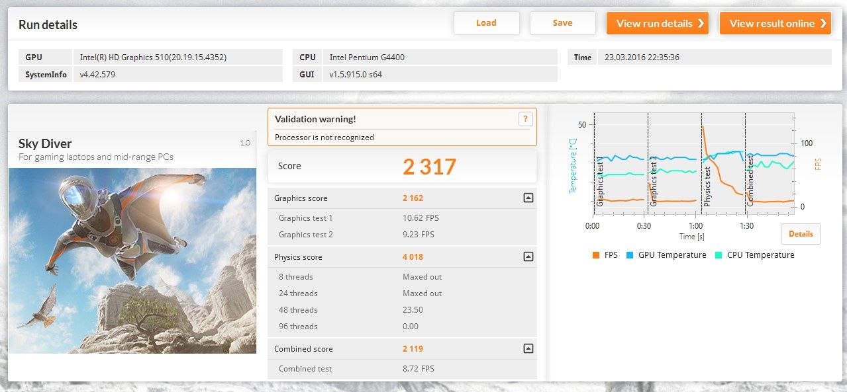Click the run time 23.03.2016 22:35:36

pos(642,58)
